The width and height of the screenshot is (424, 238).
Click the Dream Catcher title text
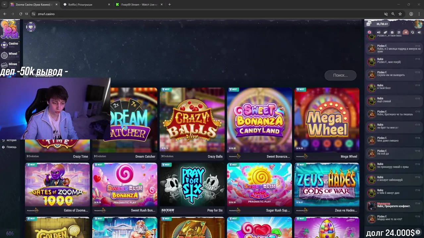[x=145, y=157]
